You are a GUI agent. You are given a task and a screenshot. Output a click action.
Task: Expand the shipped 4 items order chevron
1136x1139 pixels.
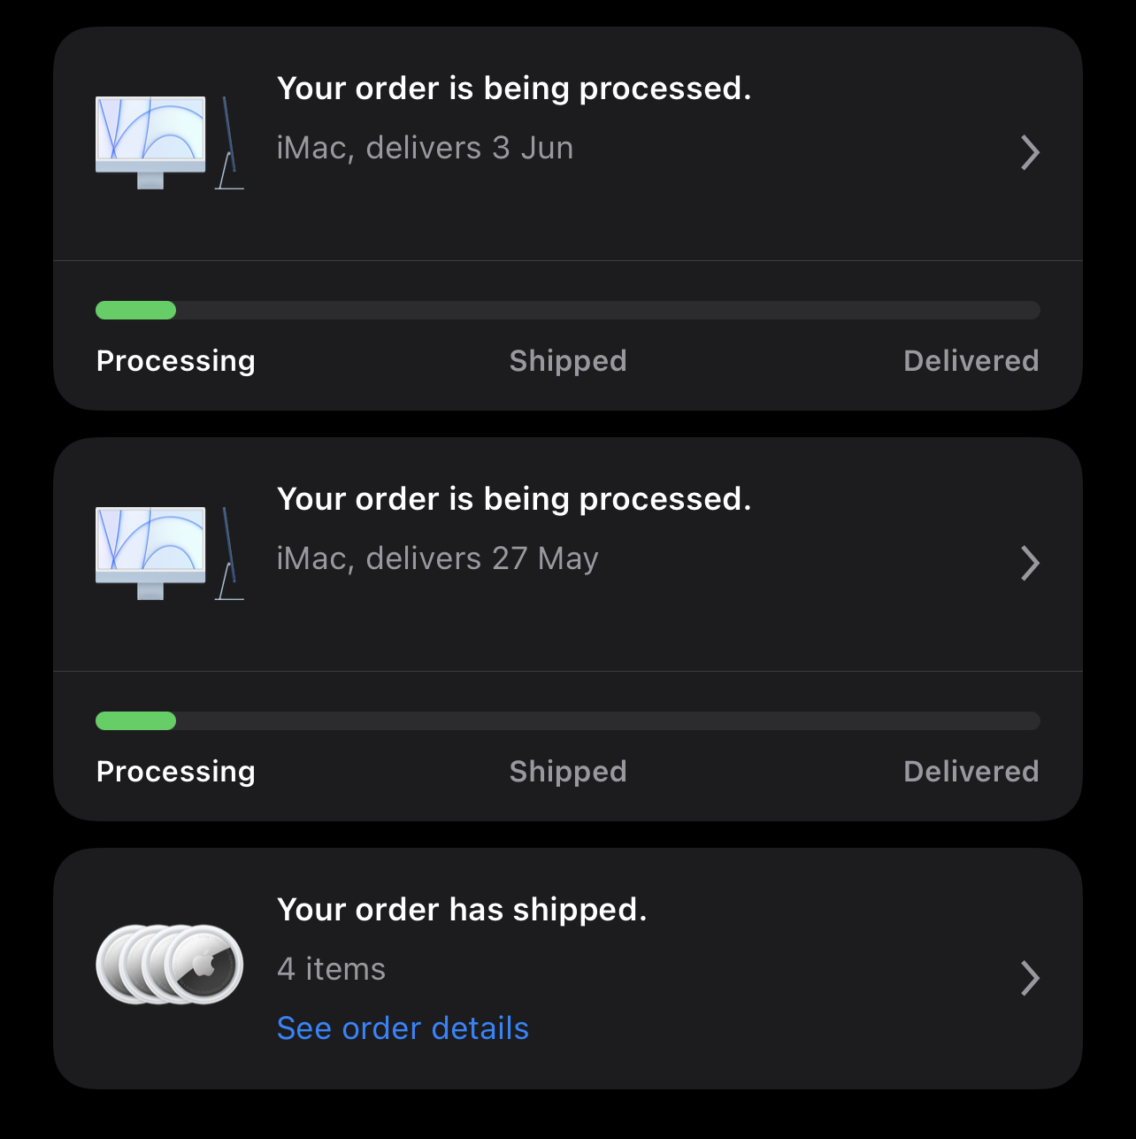pyautogui.click(x=1029, y=978)
